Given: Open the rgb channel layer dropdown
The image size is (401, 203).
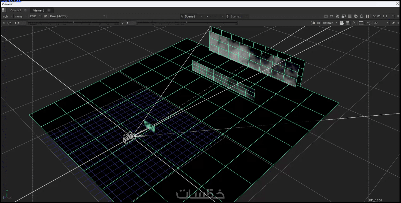Looking at the screenshot, I should 8,16.
